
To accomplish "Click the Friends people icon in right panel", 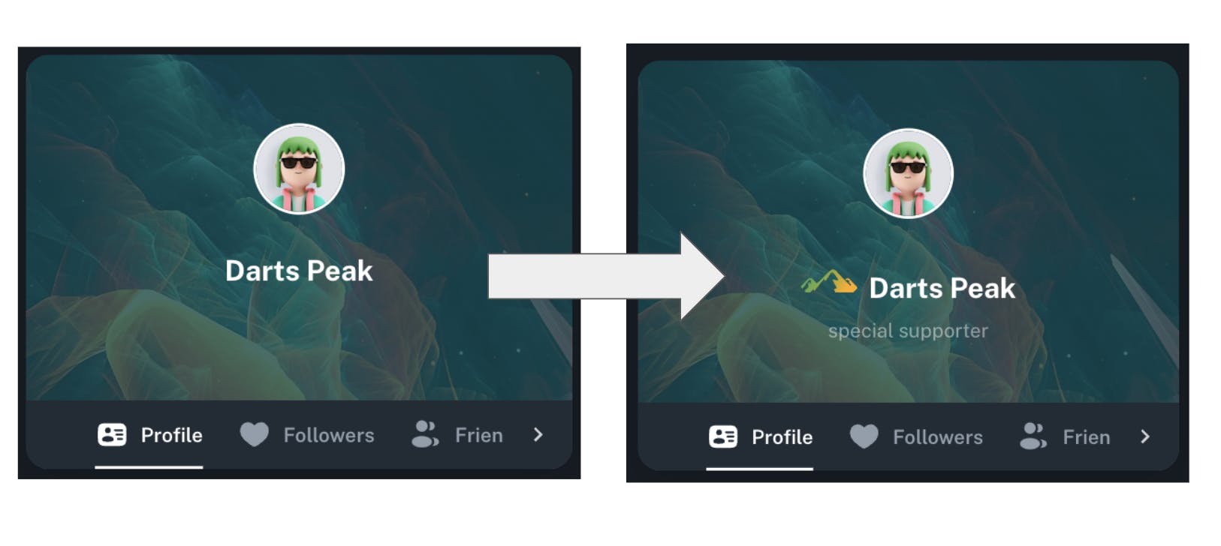I will [1033, 436].
